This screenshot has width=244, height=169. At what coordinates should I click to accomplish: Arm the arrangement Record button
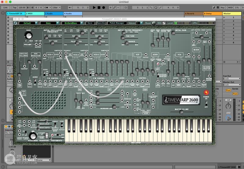[104, 7]
